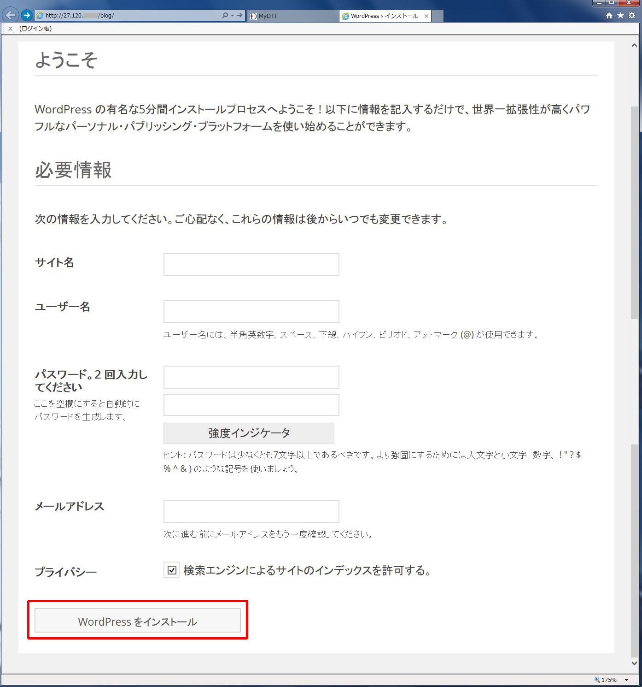The image size is (642, 687).
Task: Switch to the MyDTI tab
Action: point(293,16)
